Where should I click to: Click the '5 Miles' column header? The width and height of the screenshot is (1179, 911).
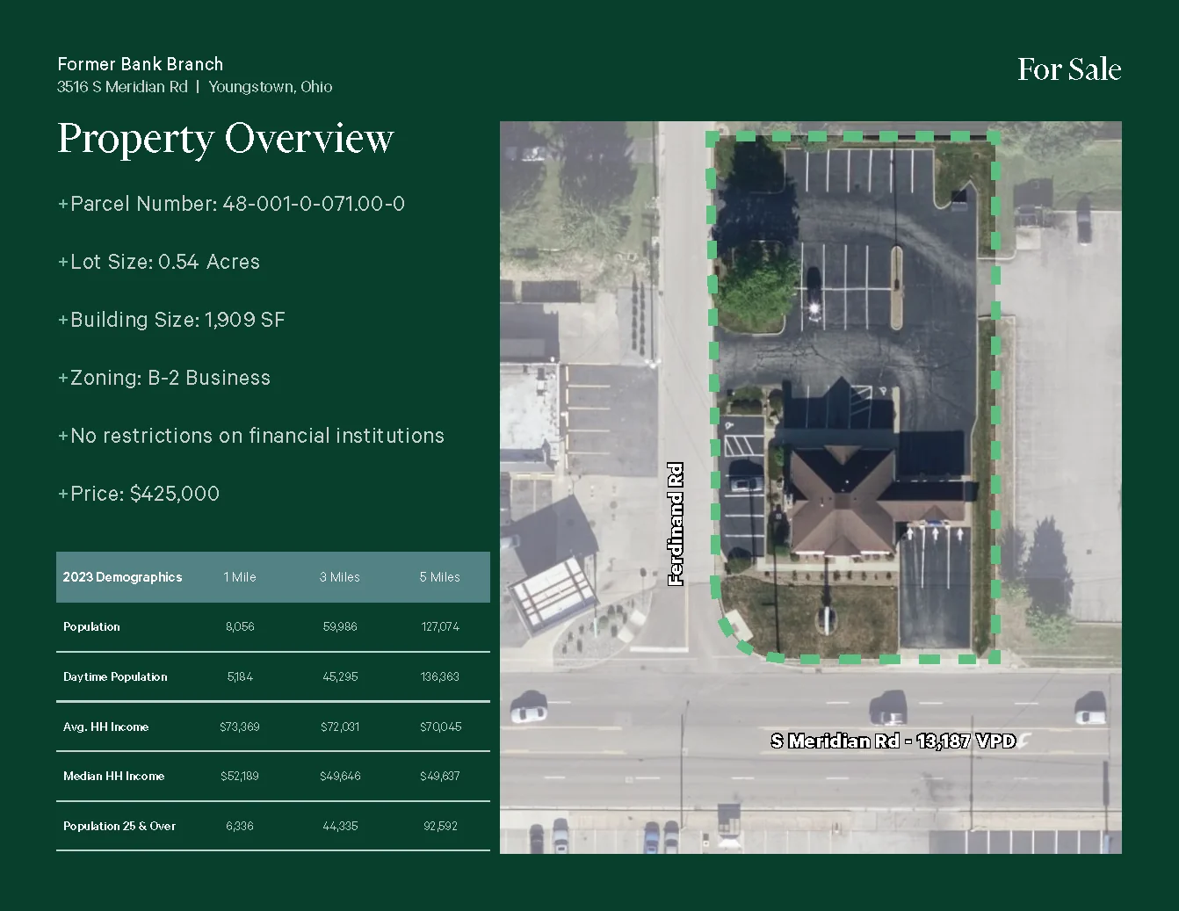click(x=440, y=577)
